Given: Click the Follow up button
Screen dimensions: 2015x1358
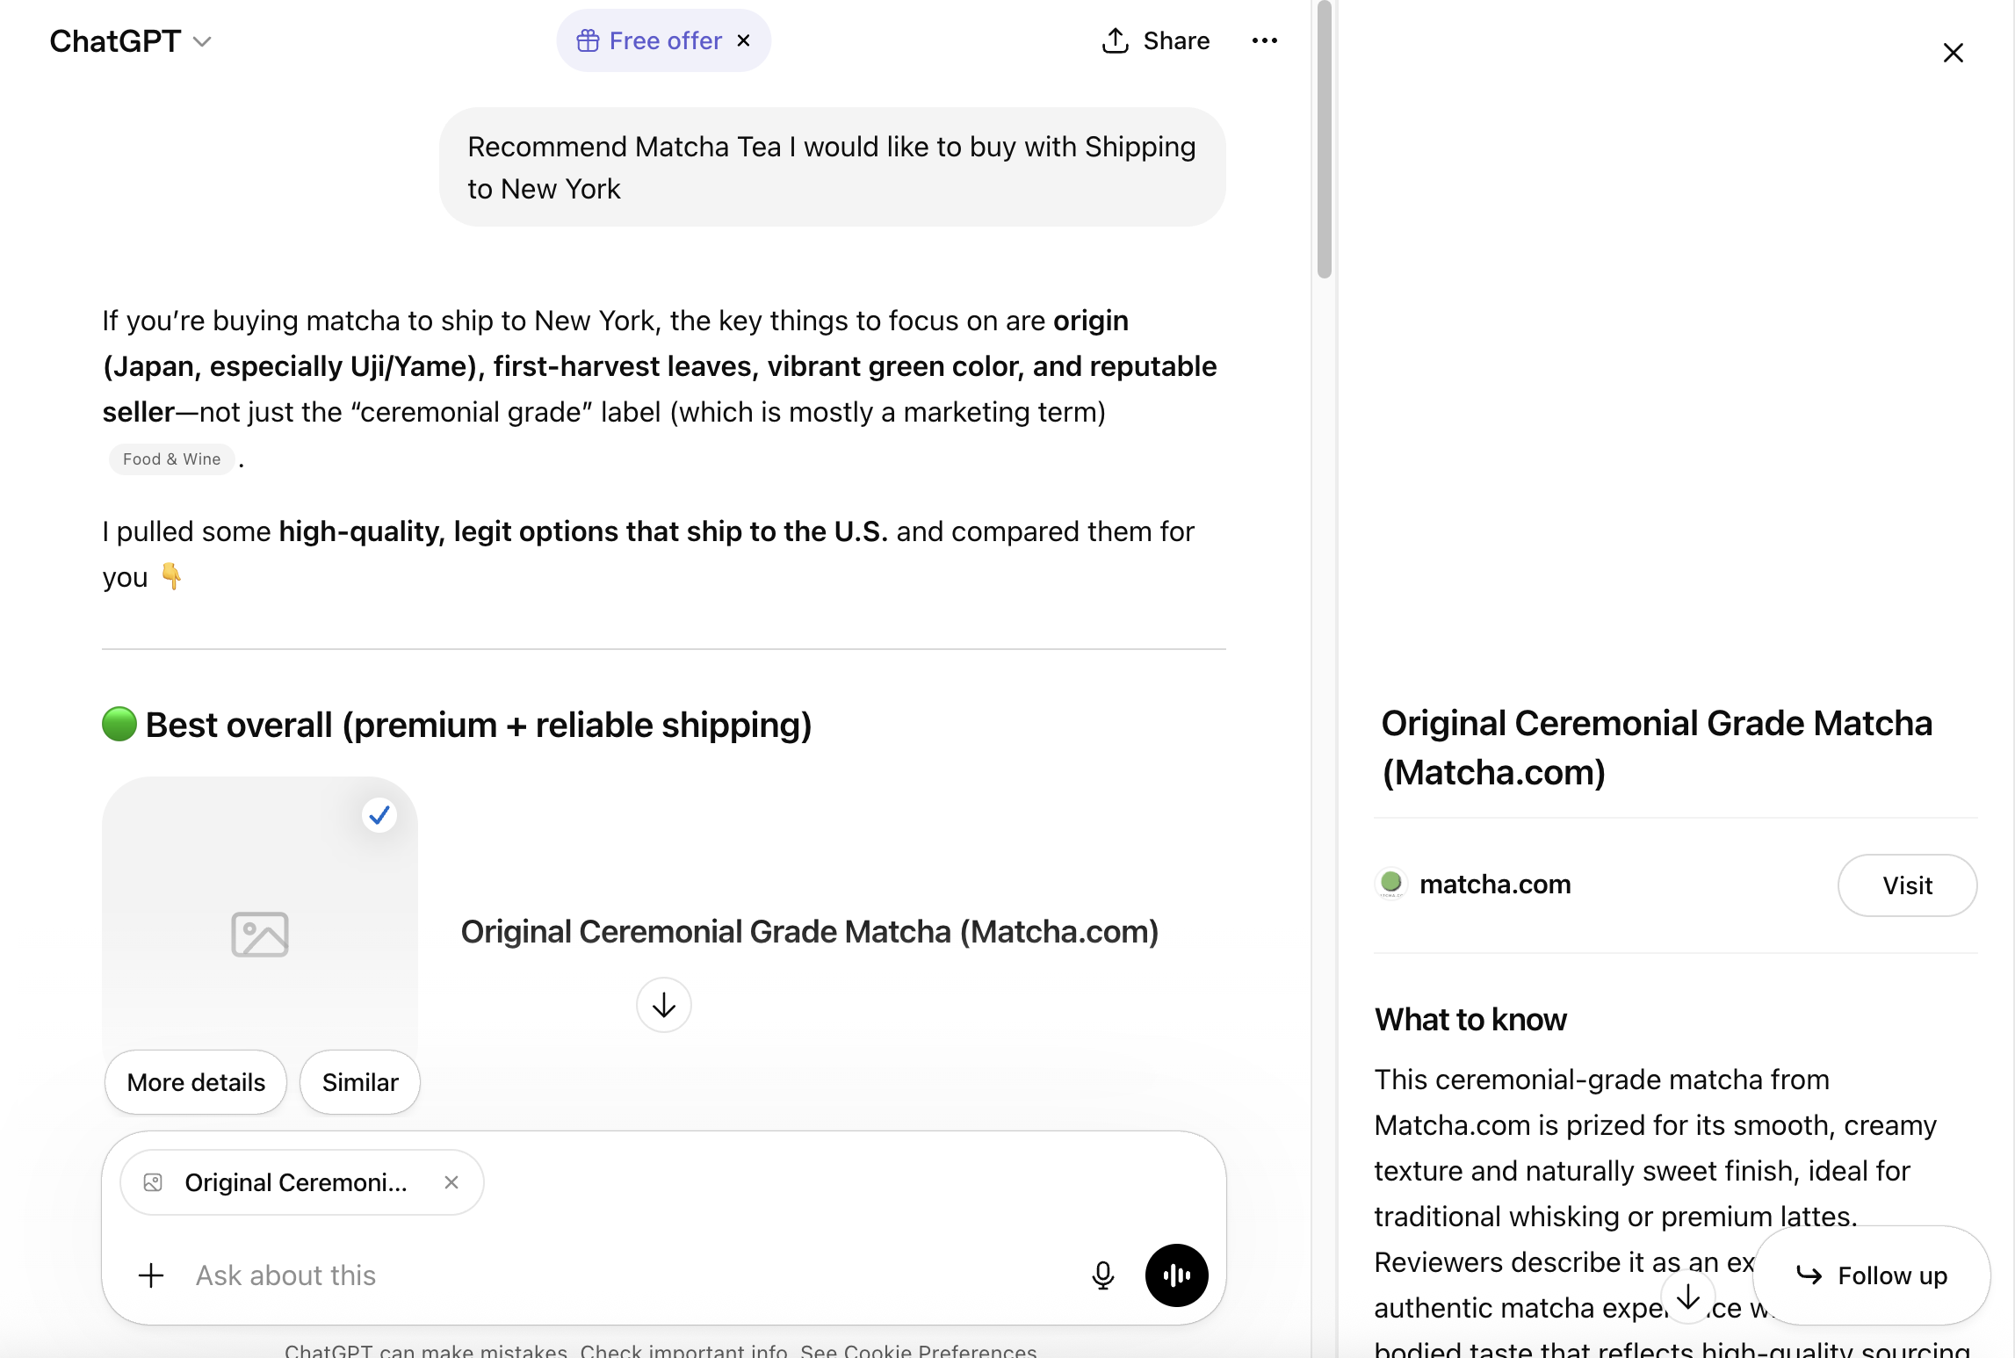Looking at the screenshot, I should 1871,1275.
